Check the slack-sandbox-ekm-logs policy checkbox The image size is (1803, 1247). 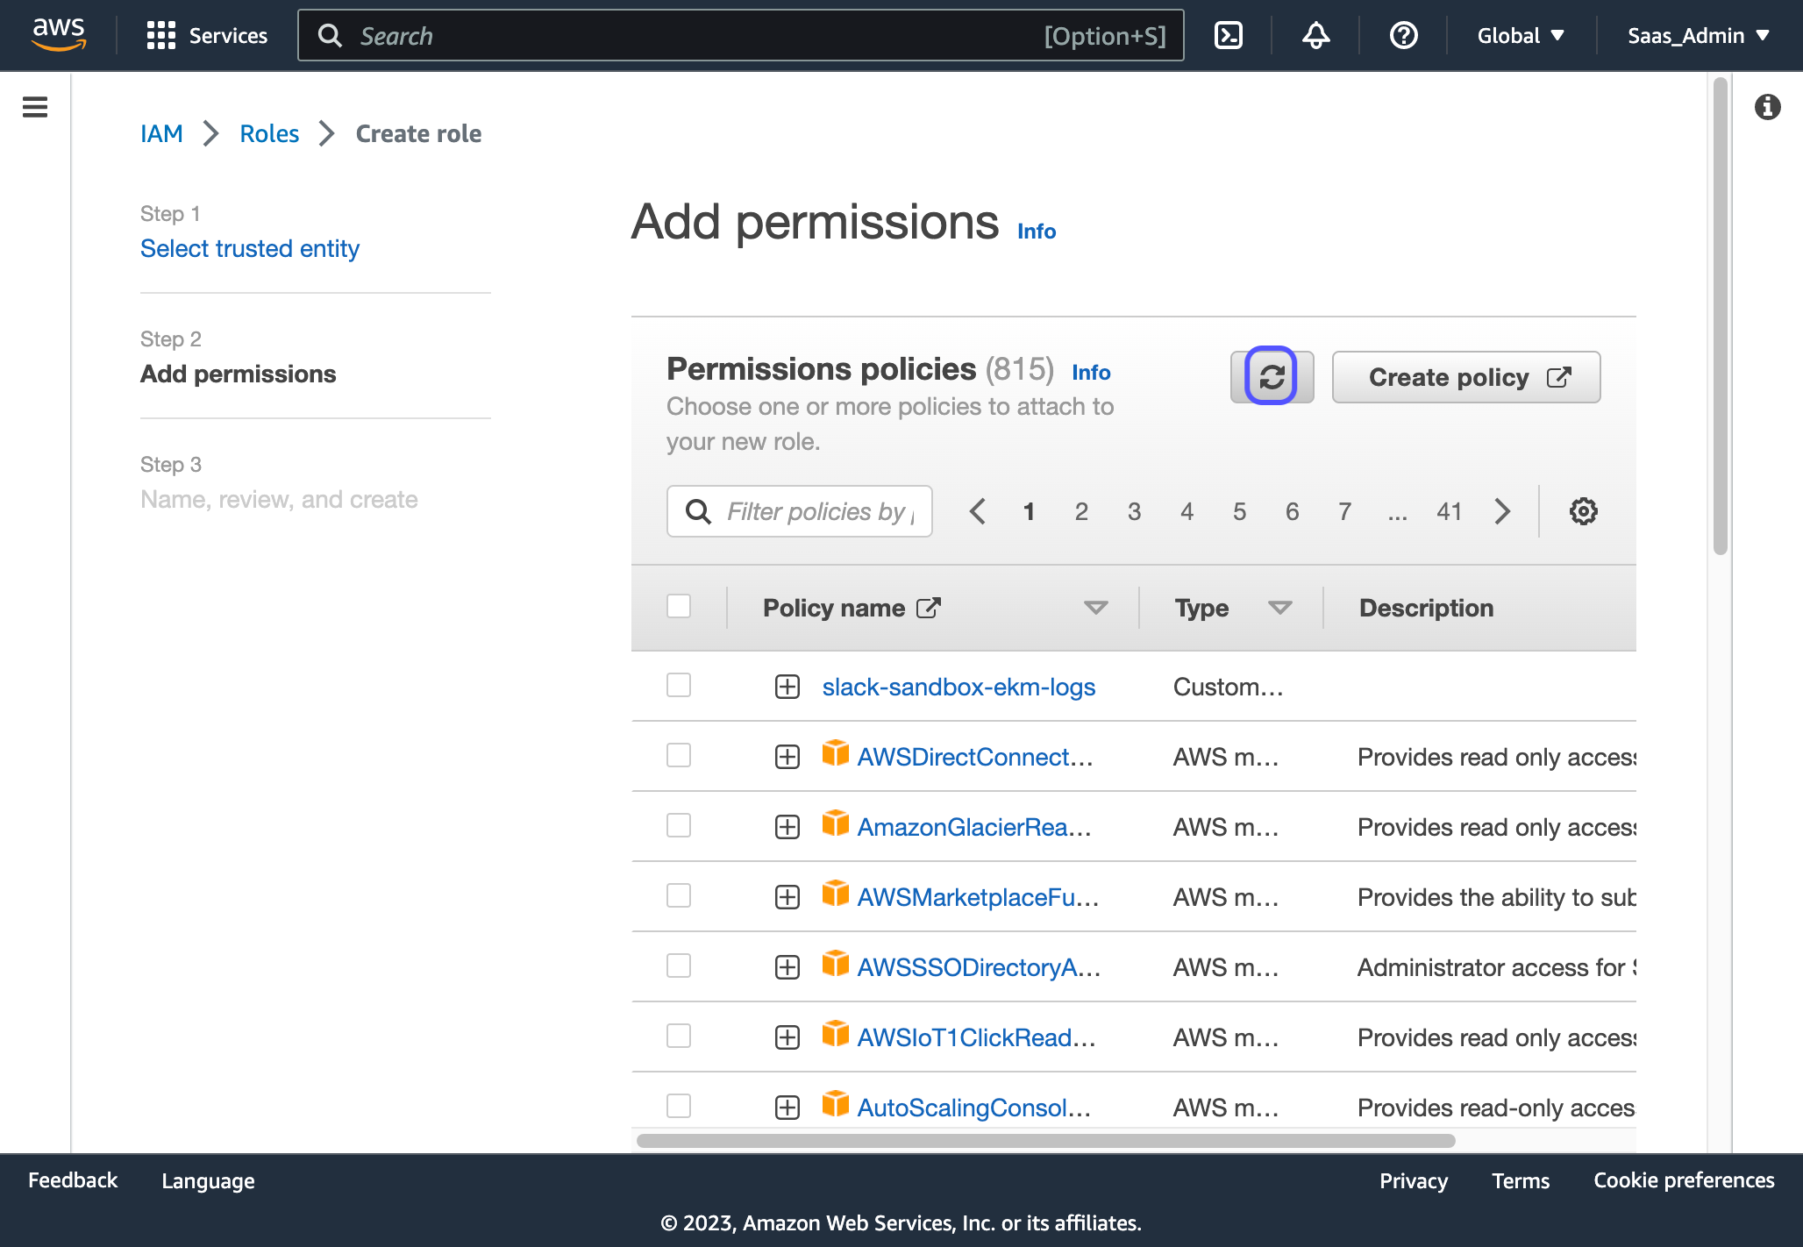click(679, 685)
